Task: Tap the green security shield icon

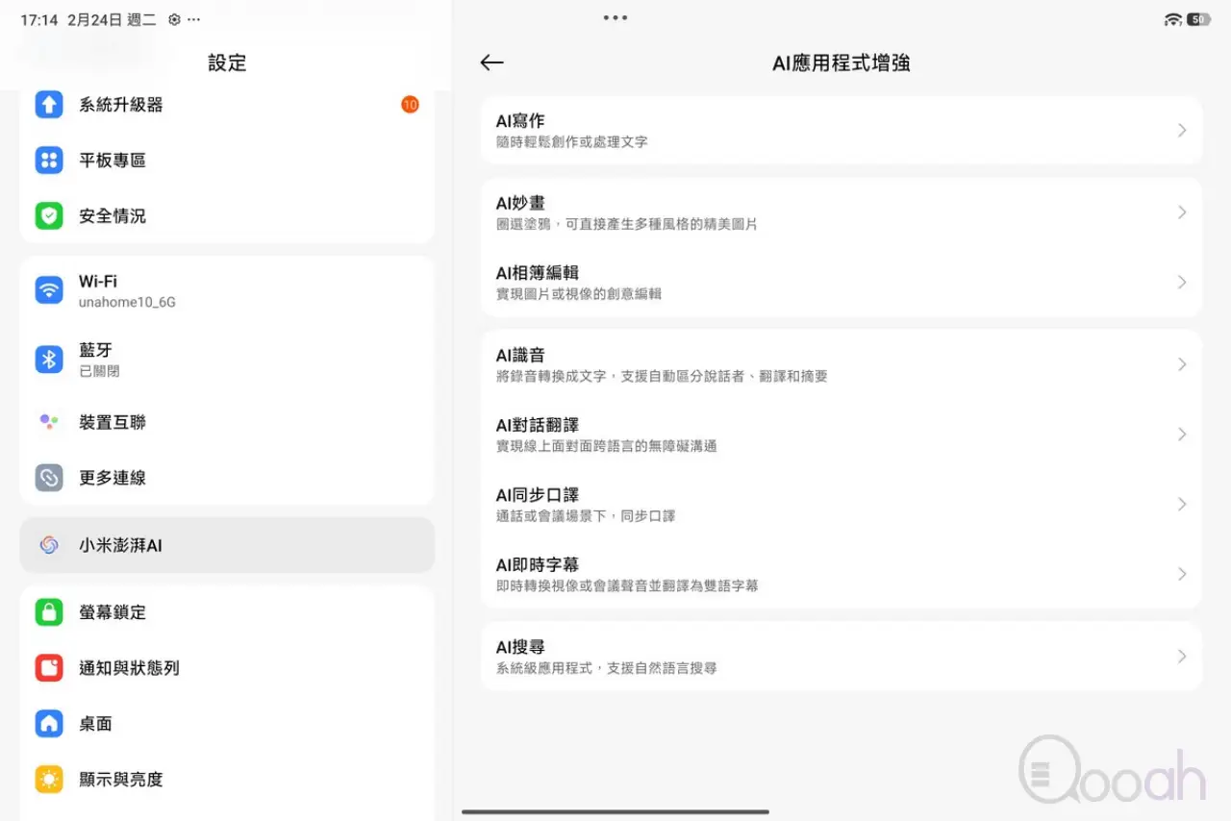Action: point(49,216)
